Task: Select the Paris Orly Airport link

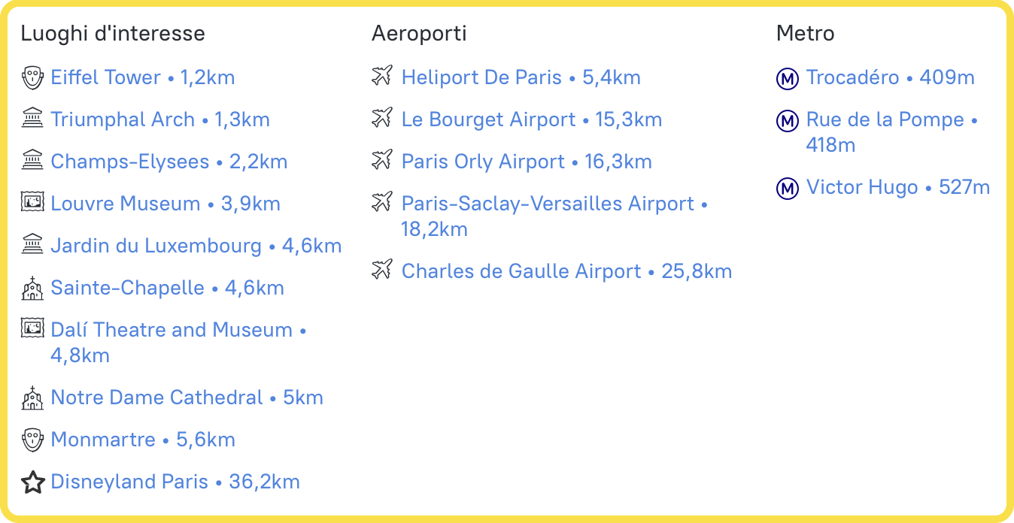Action: tap(483, 162)
